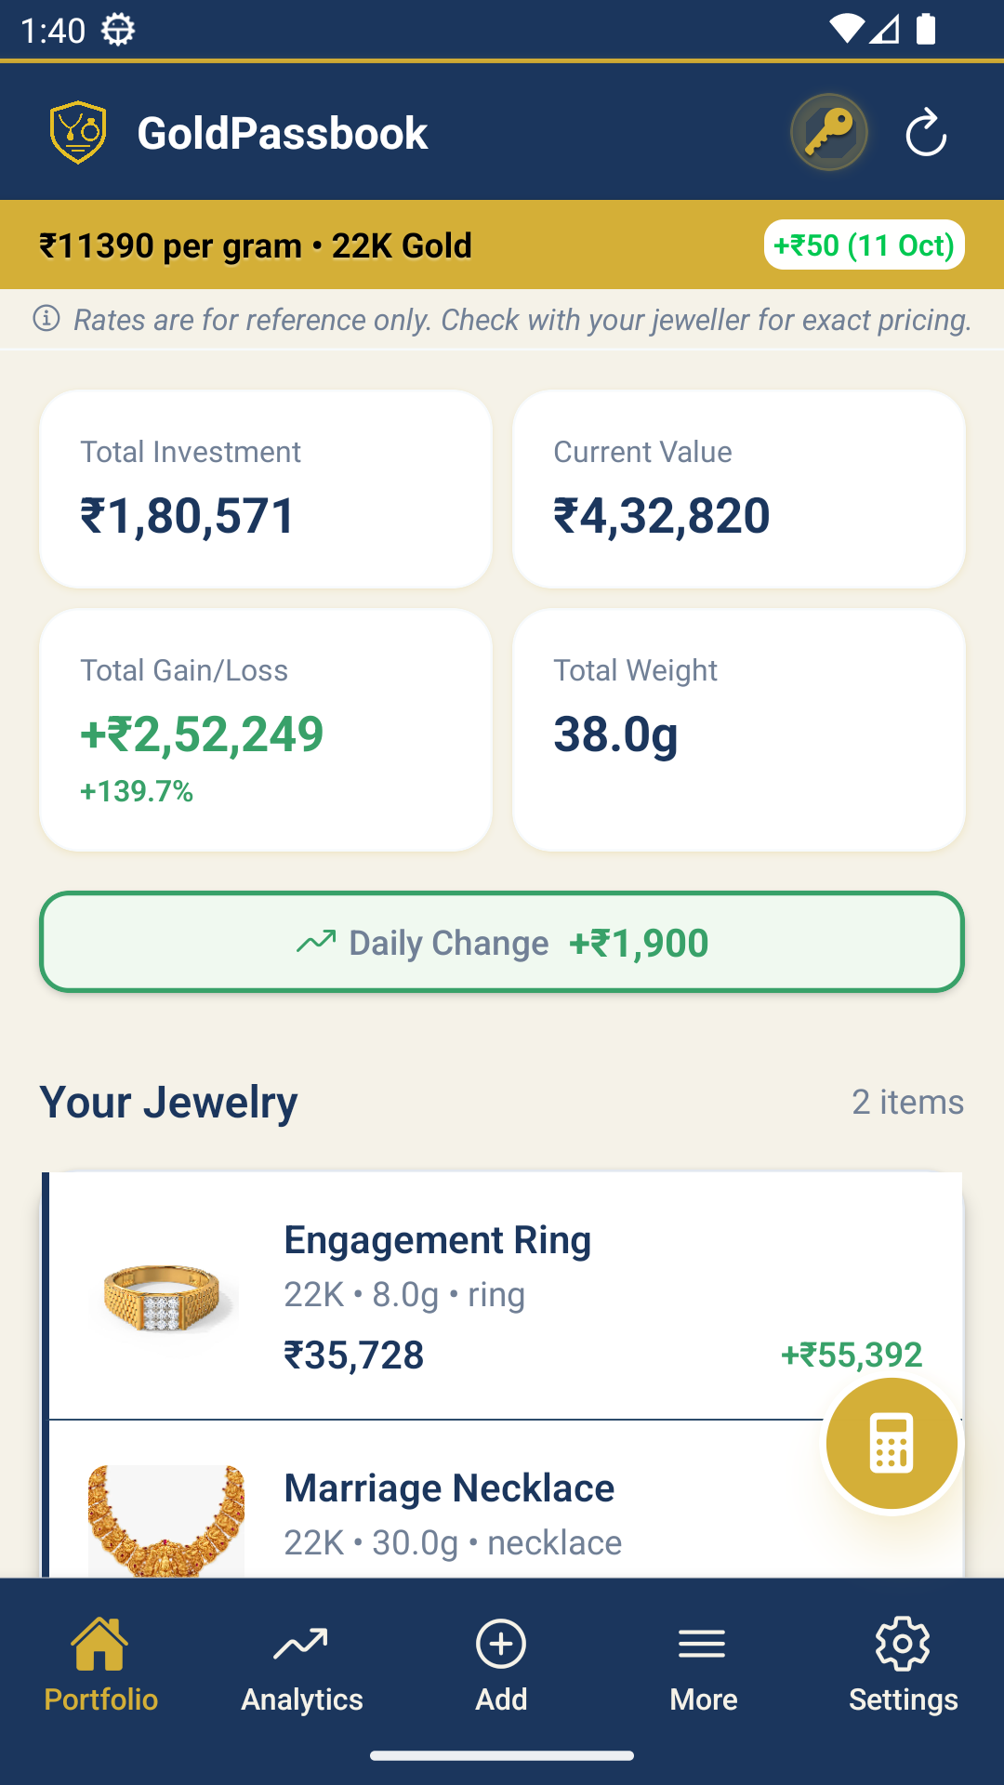Click the info icon beside rates disclaimer
The width and height of the screenshot is (1004, 1785).
click(46, 319)
